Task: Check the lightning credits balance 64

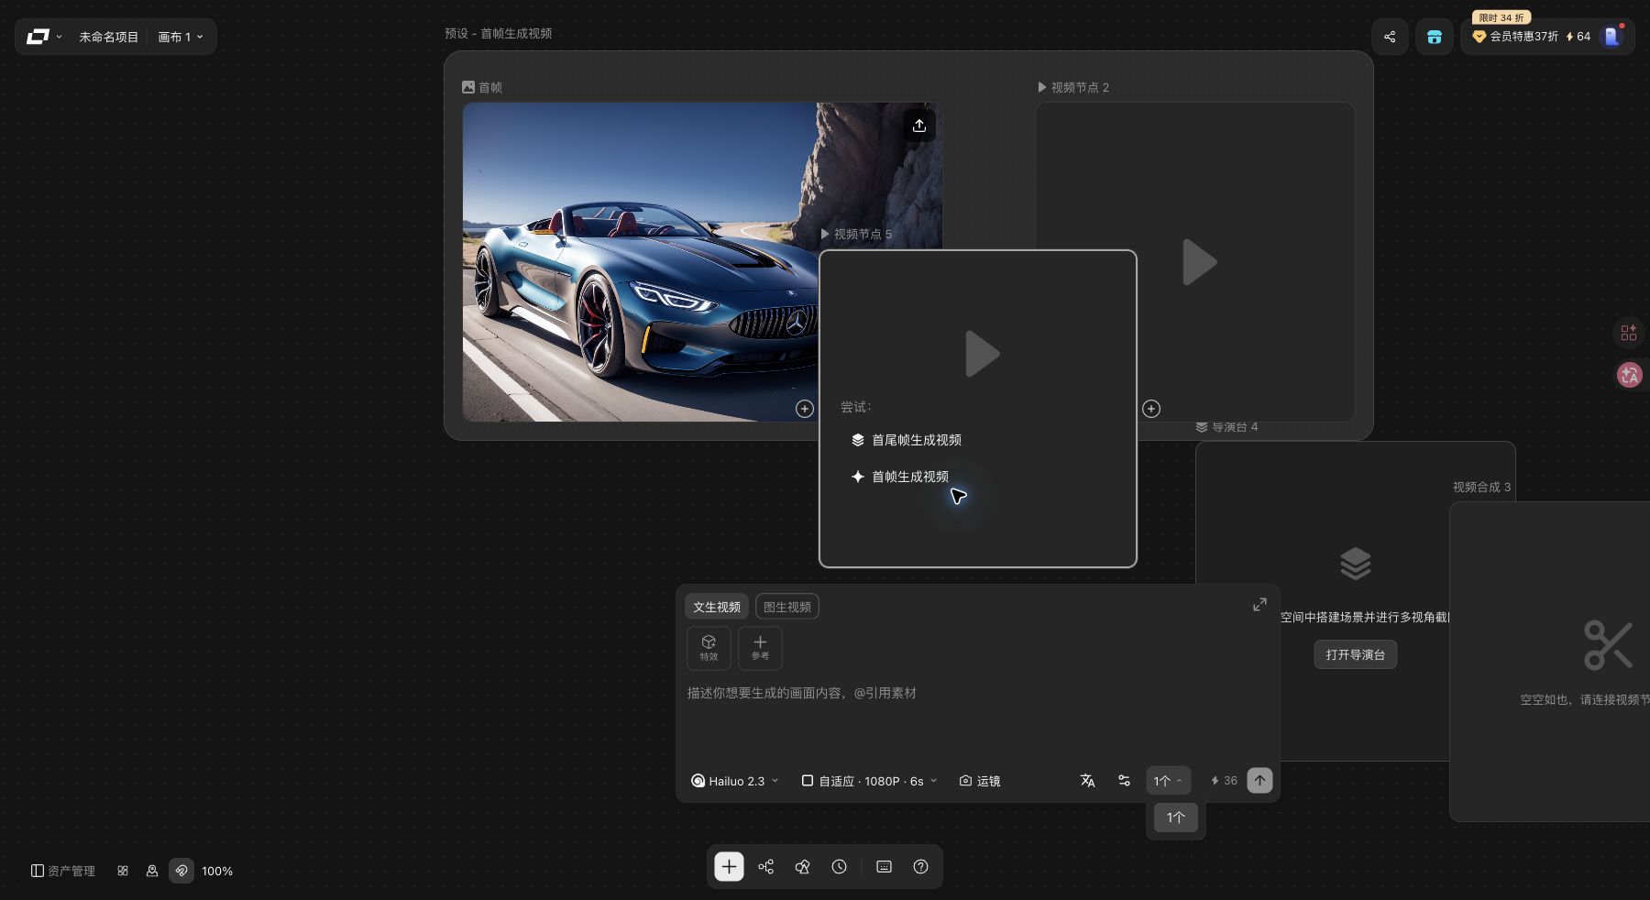Action: 1578,37
